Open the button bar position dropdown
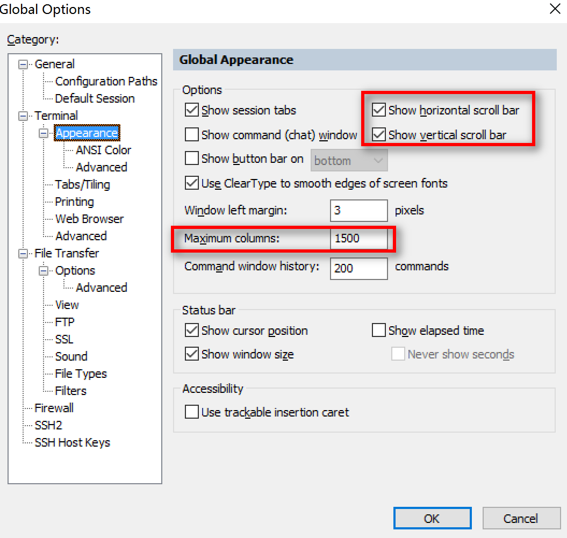Image resolution: width=567 pixels, height=538 pixels. coord(349,161)
